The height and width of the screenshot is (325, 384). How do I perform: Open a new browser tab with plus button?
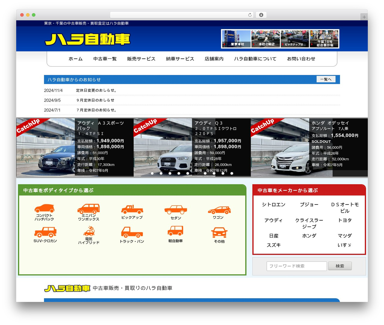tap(364, 17)
